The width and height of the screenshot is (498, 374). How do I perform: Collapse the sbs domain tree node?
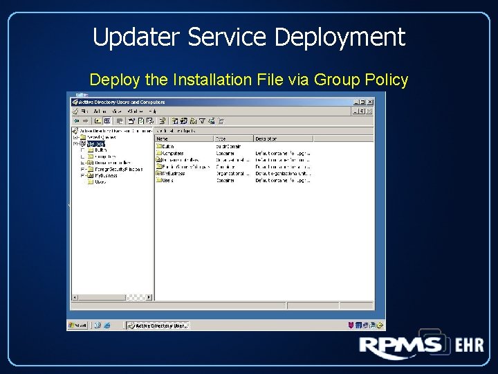tap(75, 144)
